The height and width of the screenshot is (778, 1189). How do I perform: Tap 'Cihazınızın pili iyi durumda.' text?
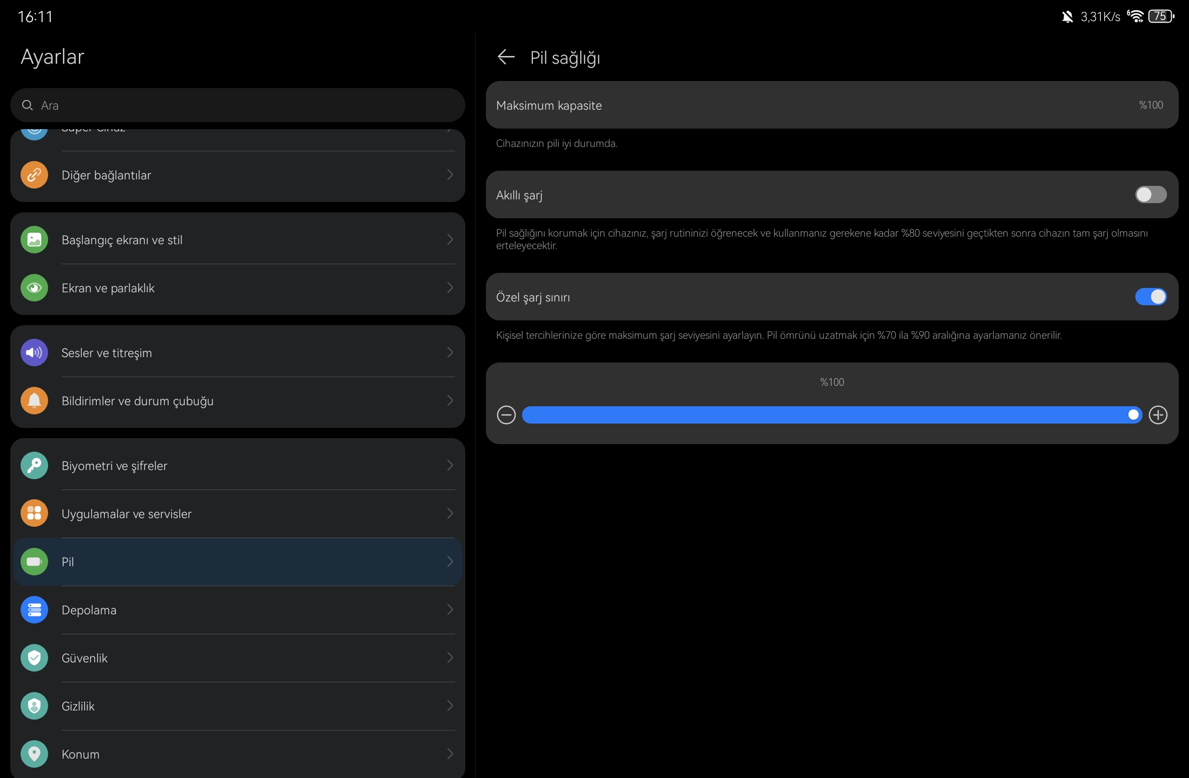tap(557, 143)
